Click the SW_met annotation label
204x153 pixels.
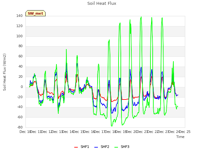pyautogui.click(x=35, y=13)
